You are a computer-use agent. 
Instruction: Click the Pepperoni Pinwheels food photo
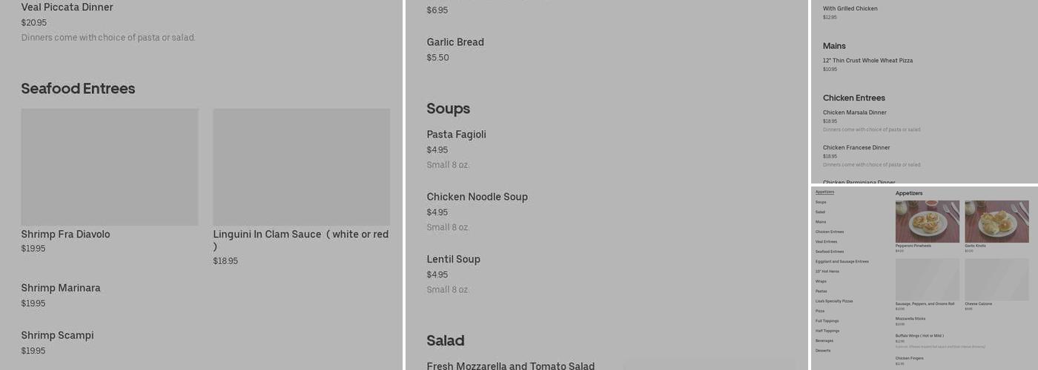[927, 221]
